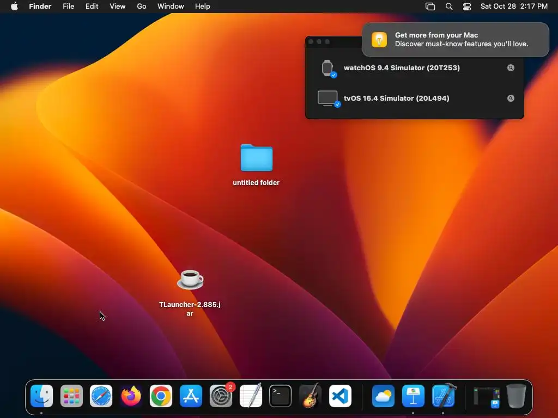The image size is (558, 418).
Task: Open Xcode from the Dock
Action: pos(444,395)
